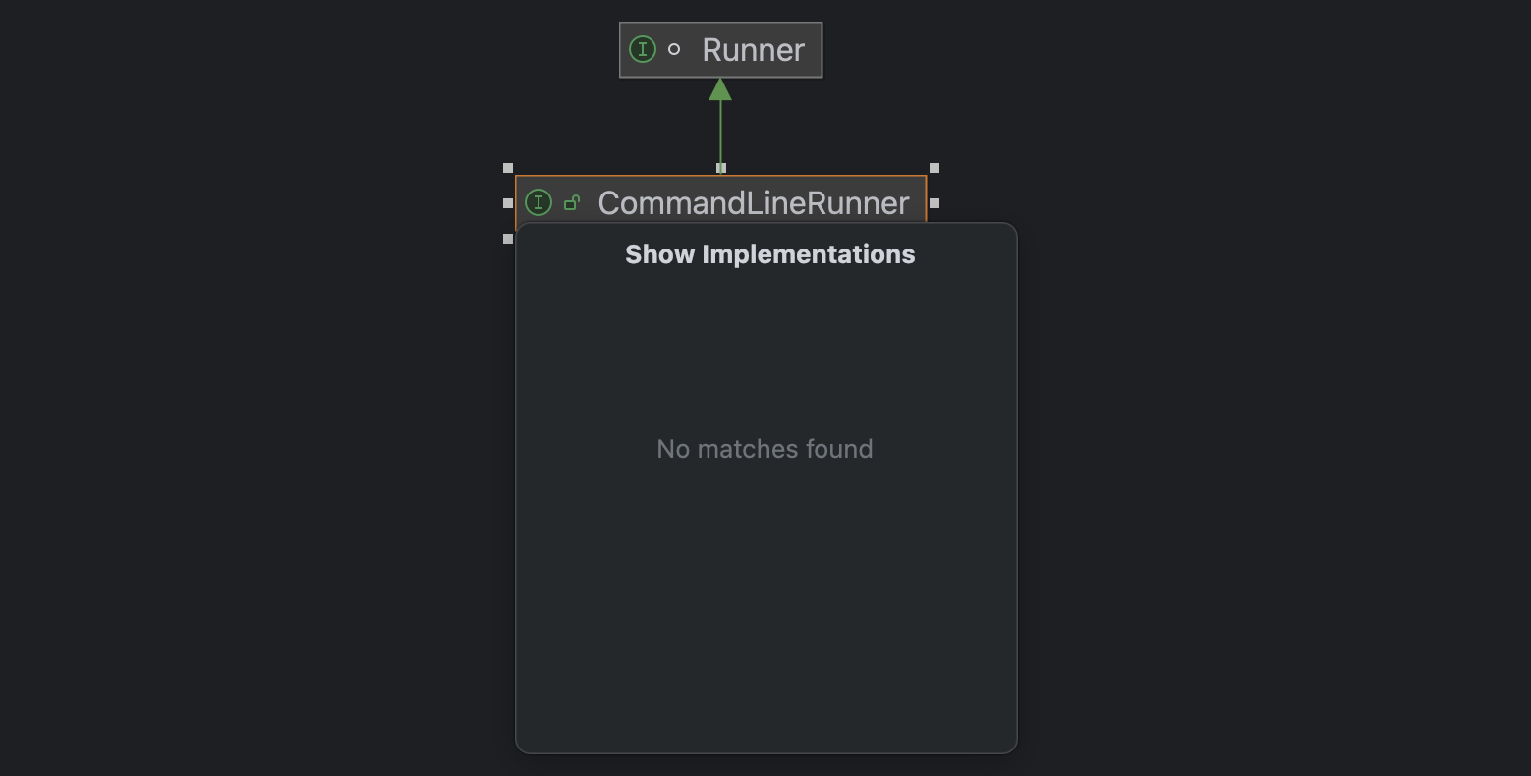1531x776 pixels.
Task: Click CommandLineRunner's green interface icon
Action: click(539, 202)
